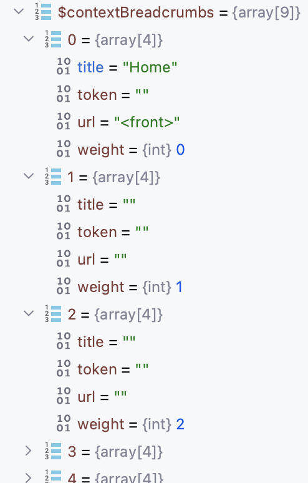The width and height of the screenshot is (308, 483).
Task: Select the 3 = {array[4]} row label
Action: (115, 452)
